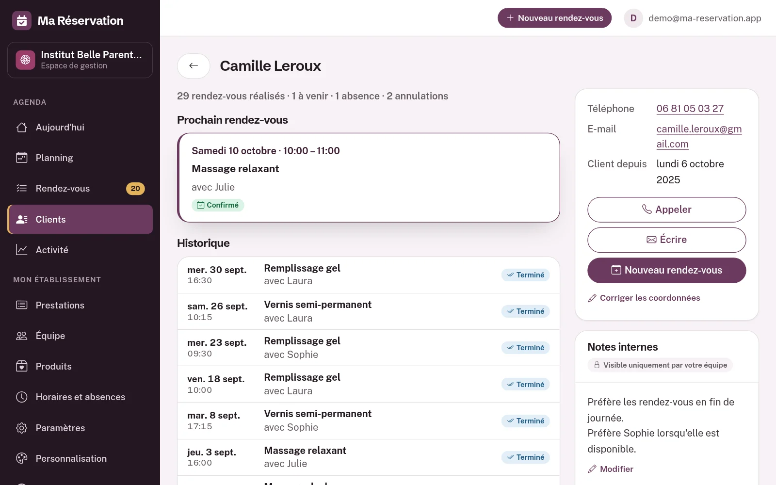Open the mer. 30 sept. Remplissage gel row
This screenshot has width=776, height=485.
click(x=369, y=275)
